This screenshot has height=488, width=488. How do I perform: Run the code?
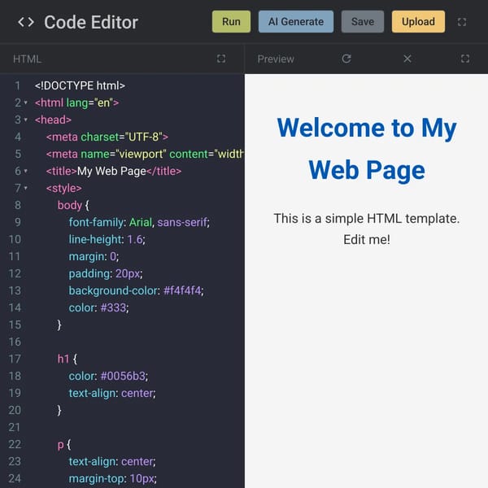point(231,21)
